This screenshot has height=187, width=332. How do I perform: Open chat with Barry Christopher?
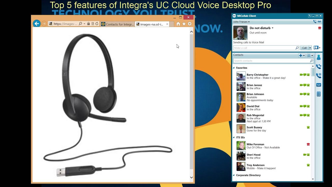pos(305,75)
